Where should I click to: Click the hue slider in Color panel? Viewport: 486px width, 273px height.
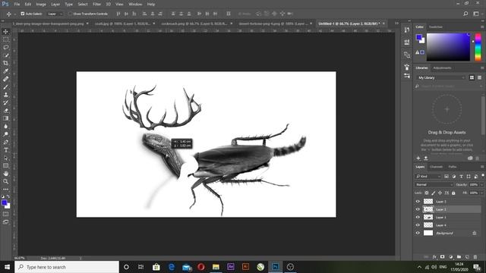point(478,47)
